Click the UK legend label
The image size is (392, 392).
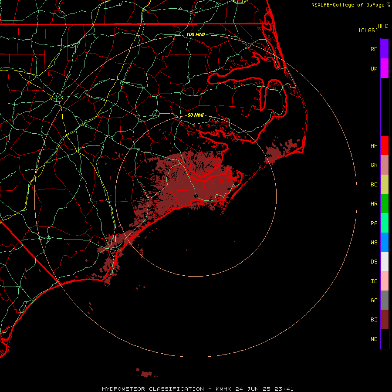pyautogui.click(x=374, y=68)
